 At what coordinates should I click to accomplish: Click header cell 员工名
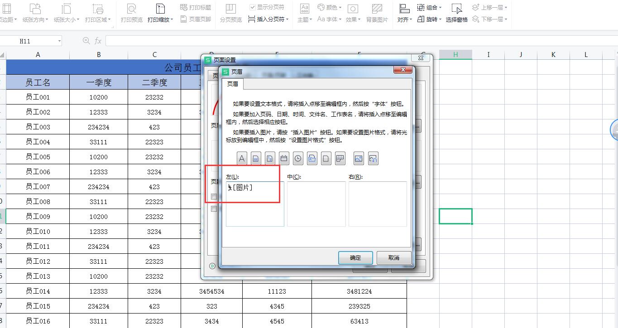click(x=38, y=82)
